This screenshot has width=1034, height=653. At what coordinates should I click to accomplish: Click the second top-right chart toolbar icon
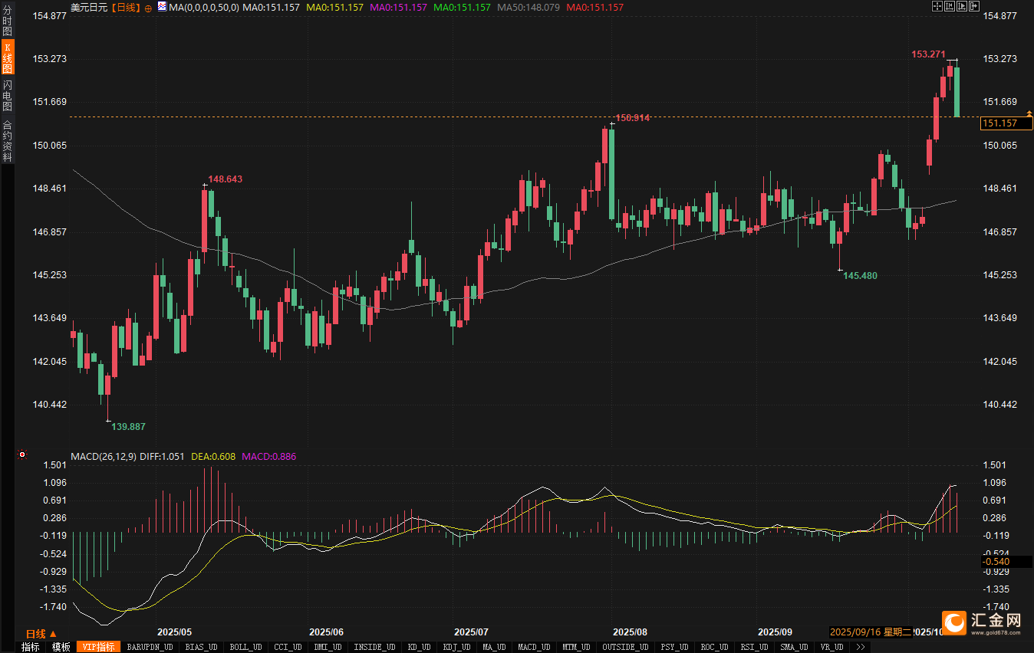[x=949, y=6]
